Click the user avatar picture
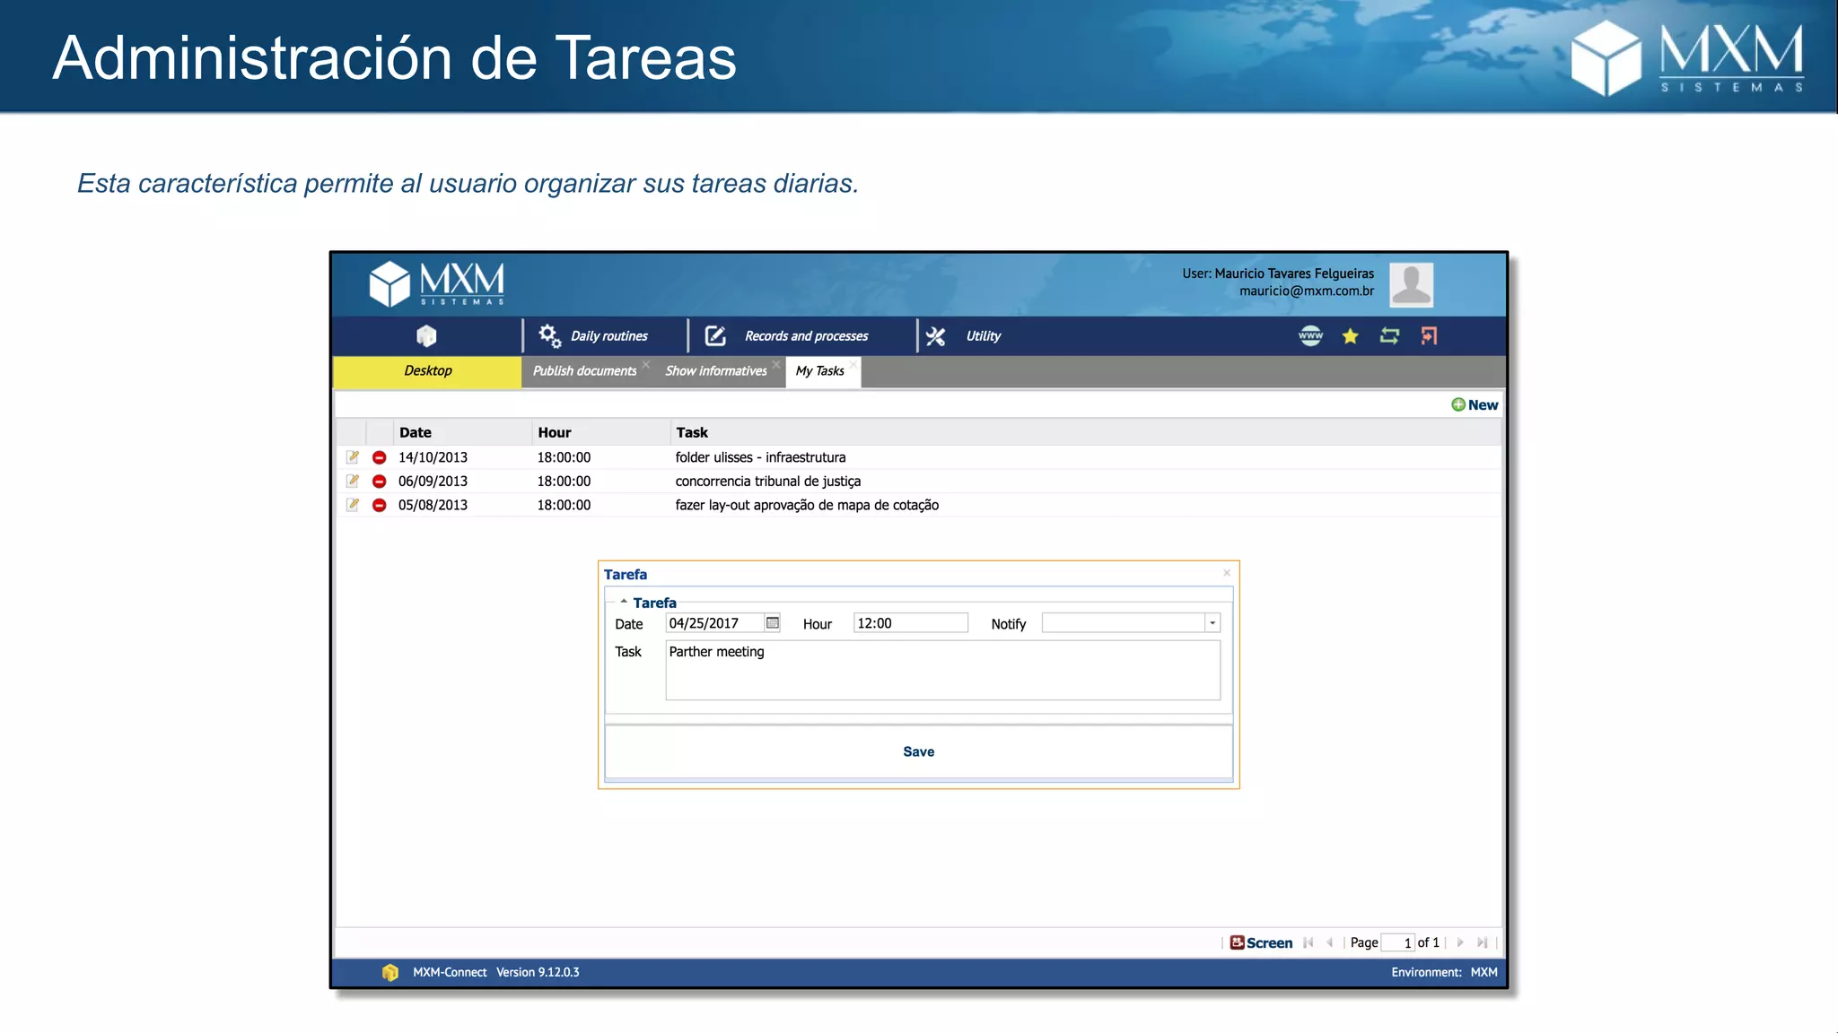Image resolution: width=1838 pixels, height=1033 pixels. pyautogui.click(x=1411, y=285)
